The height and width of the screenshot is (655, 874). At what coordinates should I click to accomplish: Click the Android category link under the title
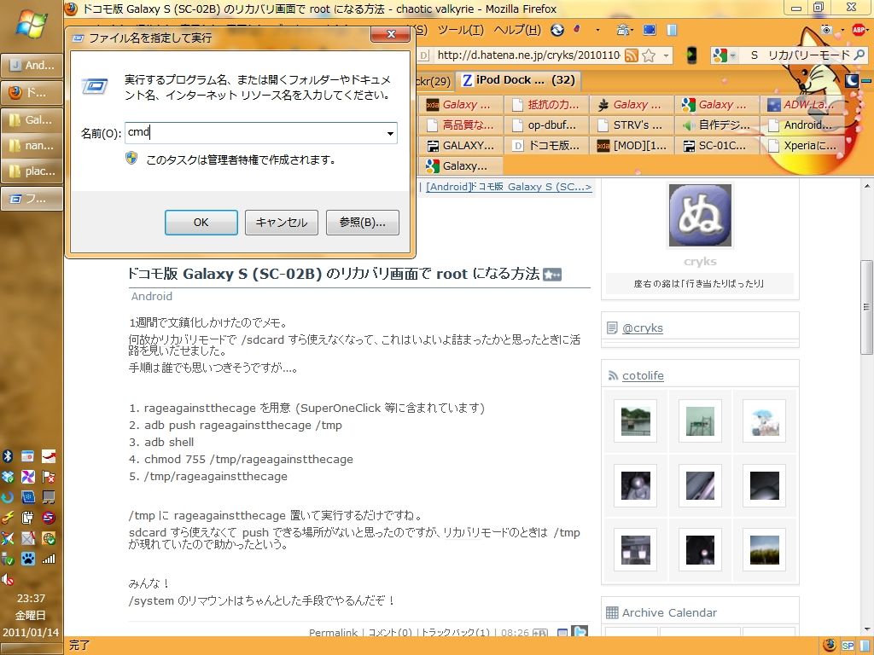point(152,296)
